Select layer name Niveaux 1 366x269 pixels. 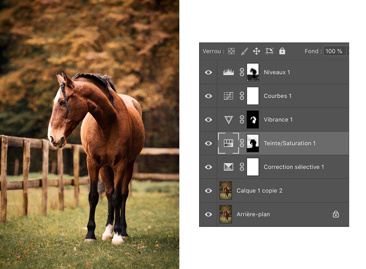(277, 72)
